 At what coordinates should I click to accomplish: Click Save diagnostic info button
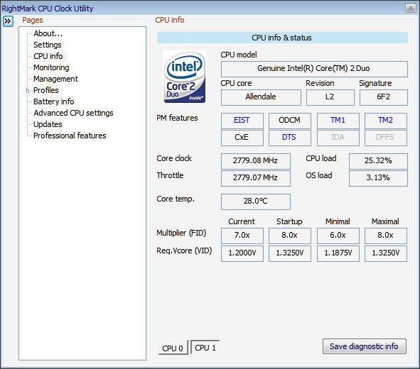pos(365,346)
